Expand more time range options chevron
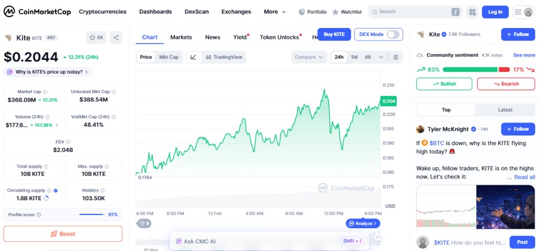This screenshot has height=251, width=538. click(381, 57)
